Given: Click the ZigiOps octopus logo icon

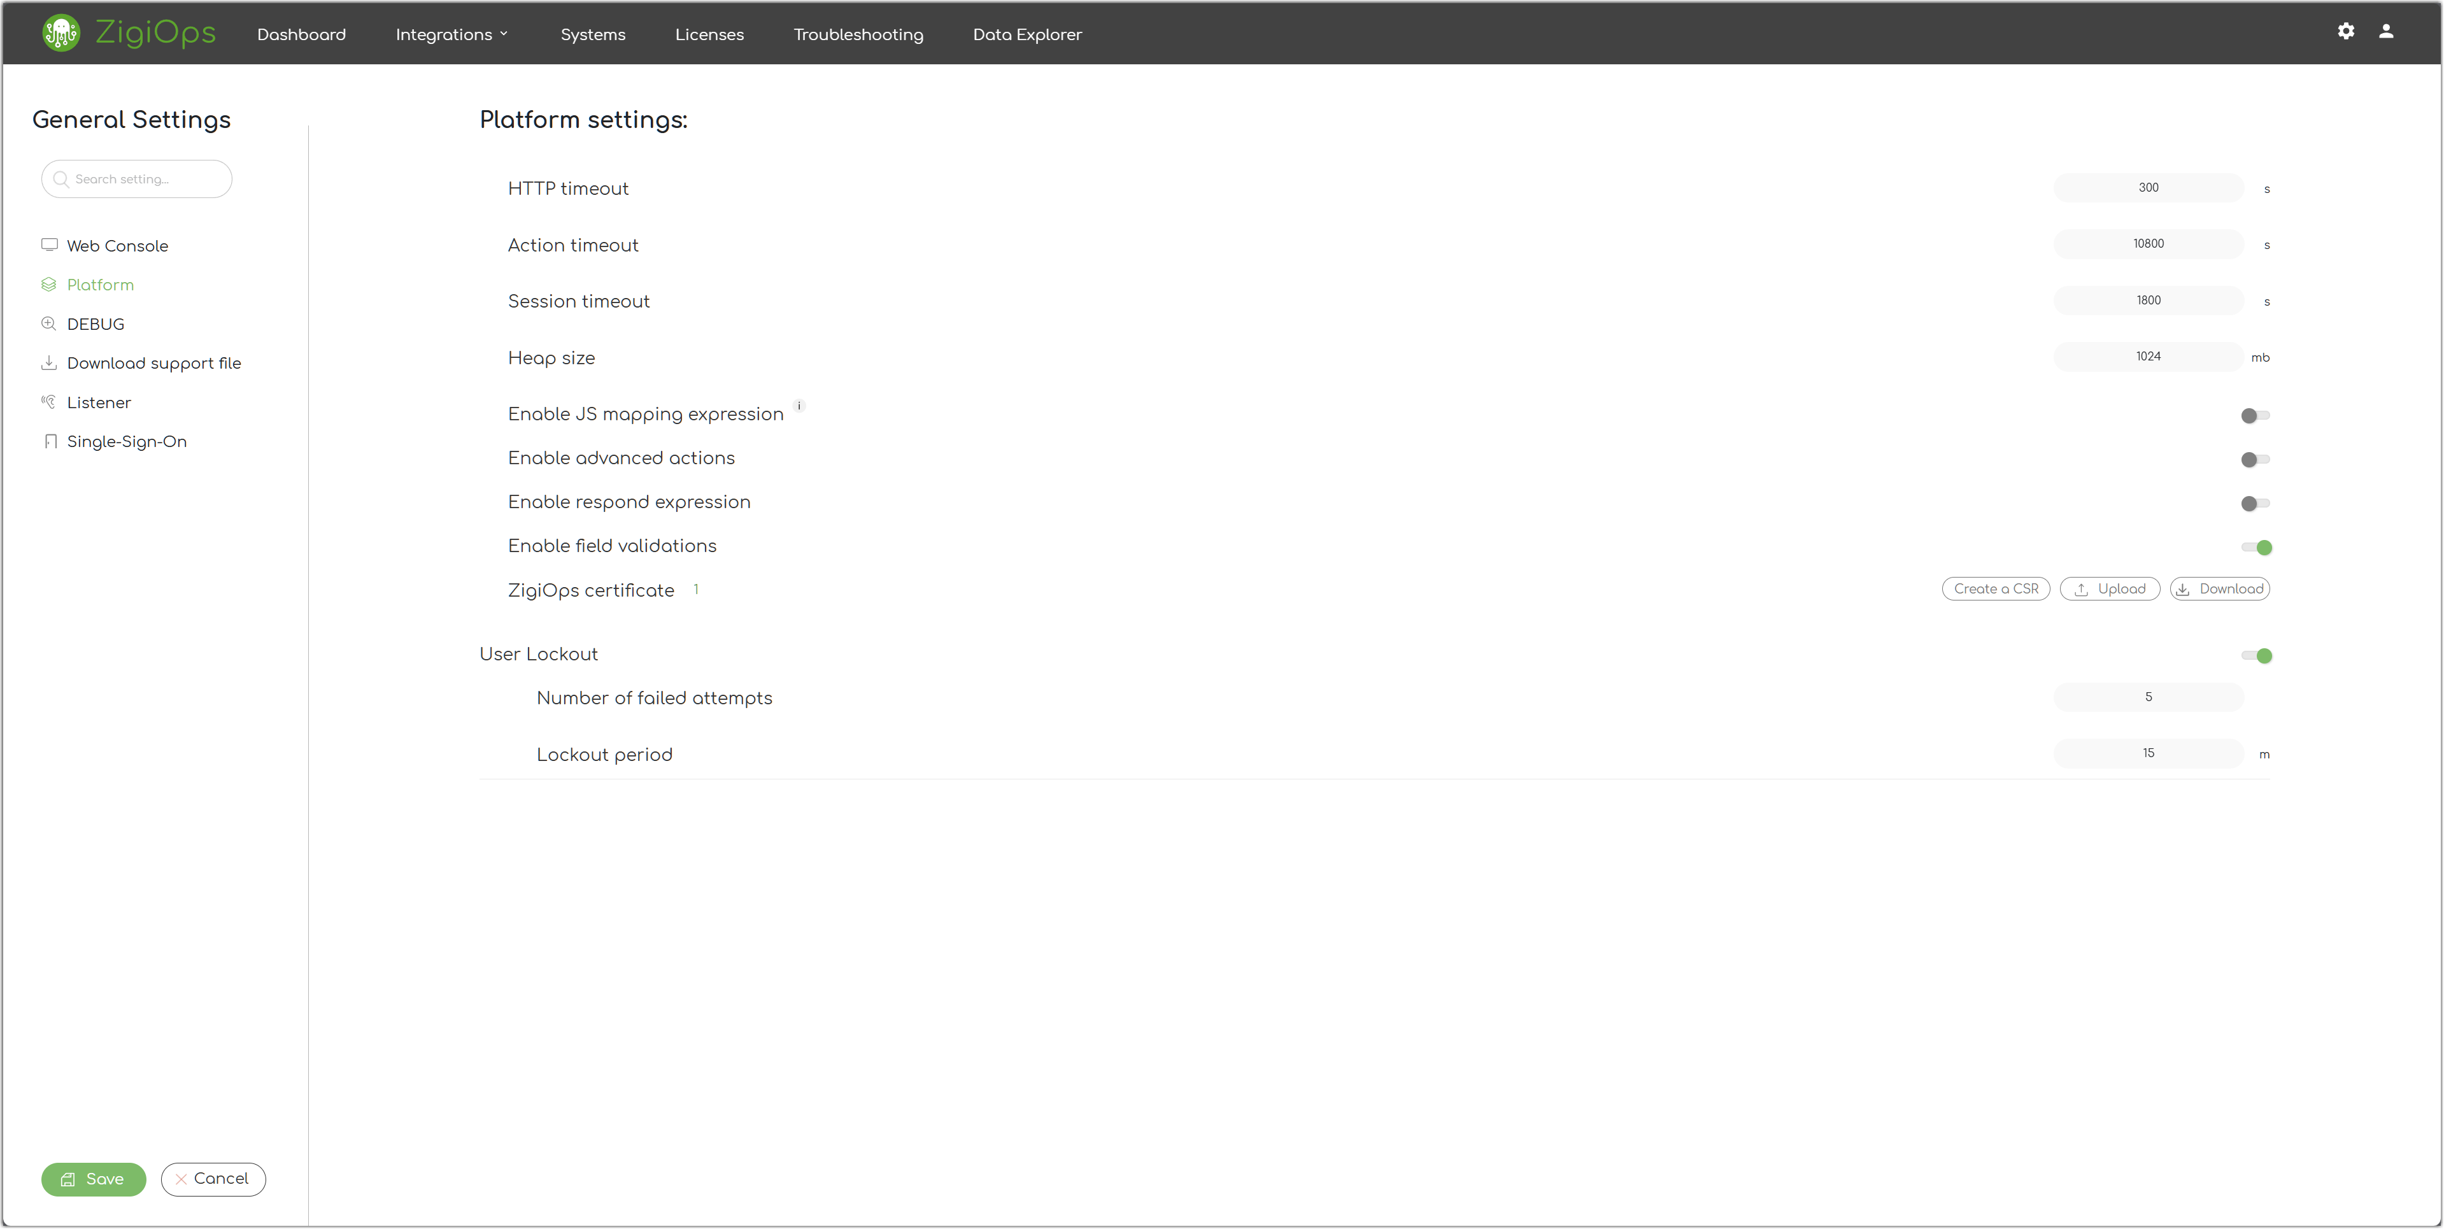Looking at the screenshot, I should (60, 33).
